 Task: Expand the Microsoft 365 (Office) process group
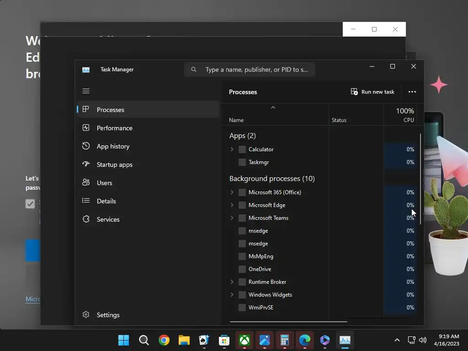232,192
